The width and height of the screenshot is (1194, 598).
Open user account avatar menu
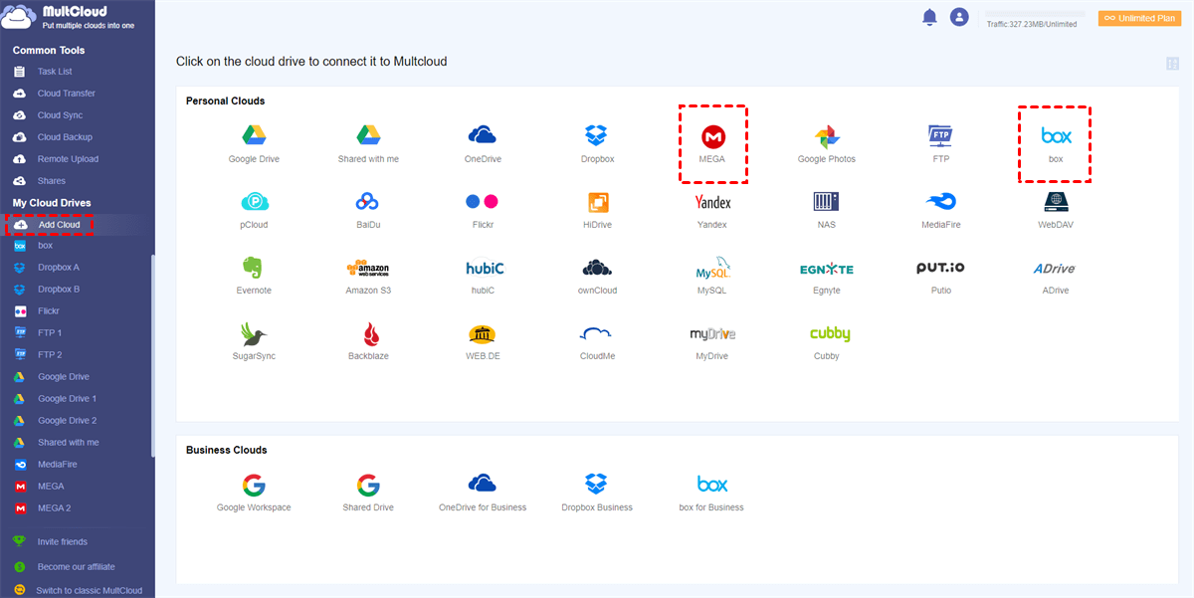(x=959, y=17)
